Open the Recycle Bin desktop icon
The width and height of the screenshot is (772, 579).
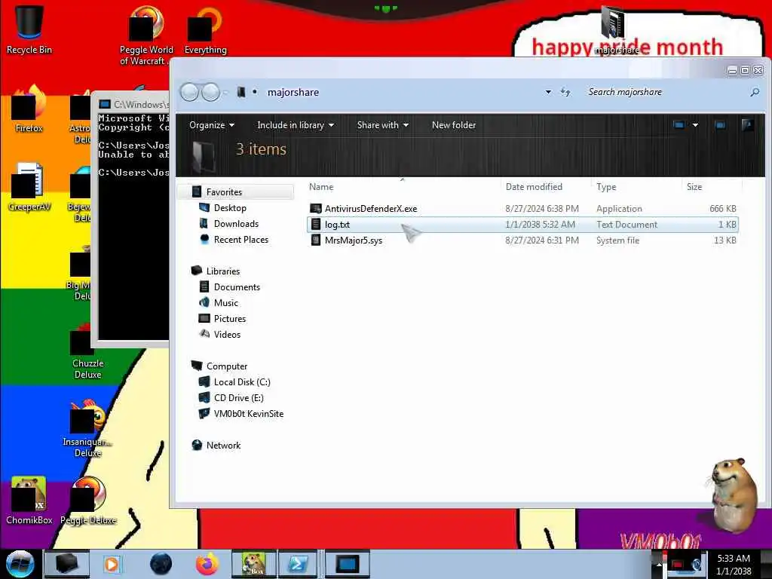tap(29, 29)
